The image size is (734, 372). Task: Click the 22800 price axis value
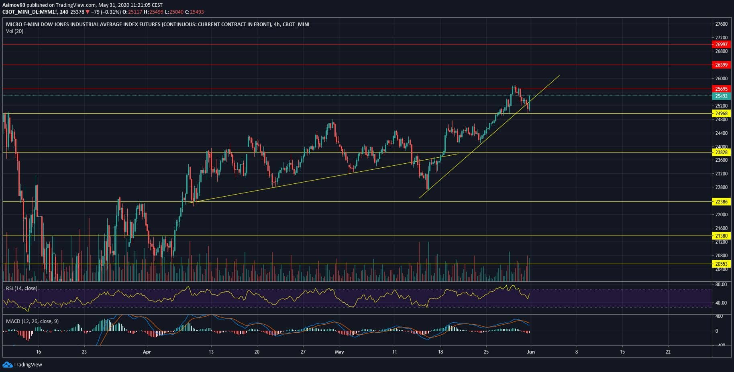tap(721, 187)
